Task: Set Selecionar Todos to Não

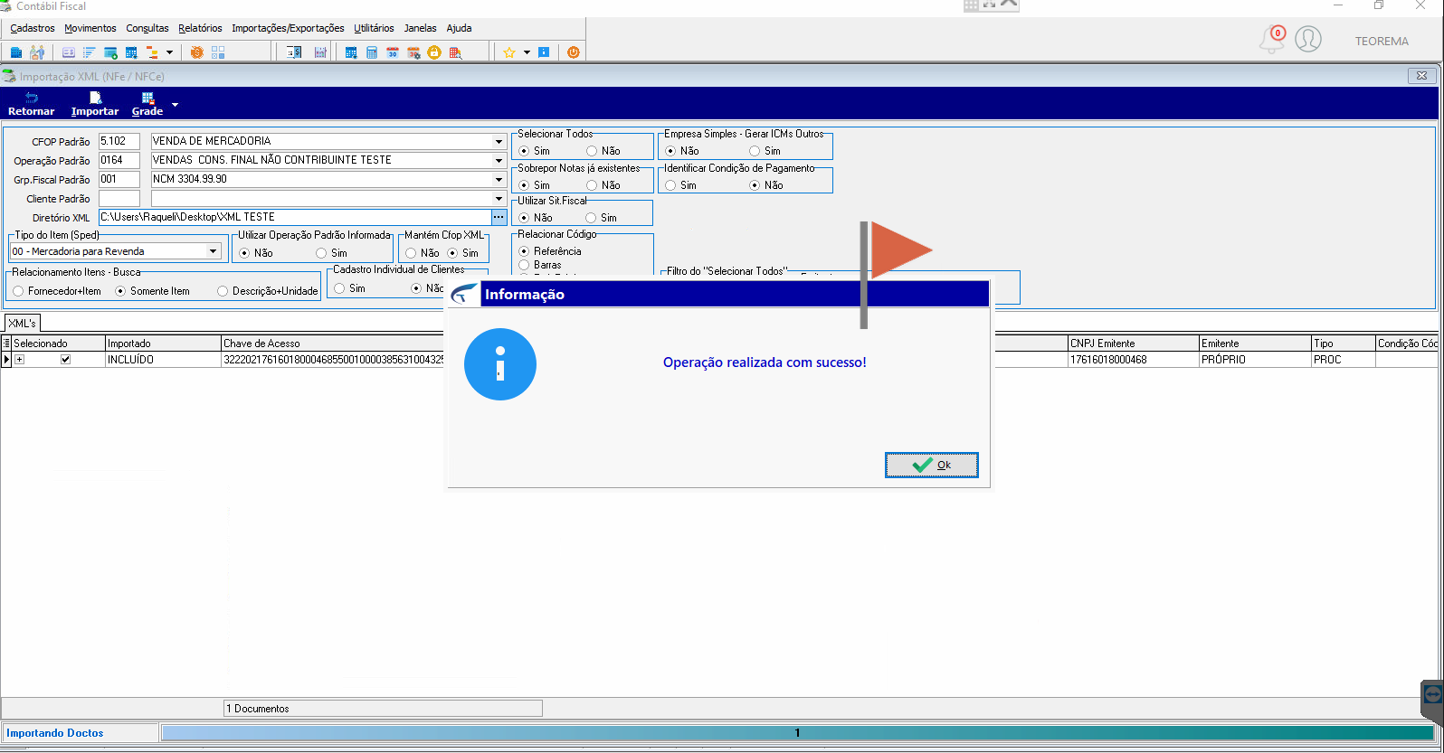Action: click(x=592, y=151)
